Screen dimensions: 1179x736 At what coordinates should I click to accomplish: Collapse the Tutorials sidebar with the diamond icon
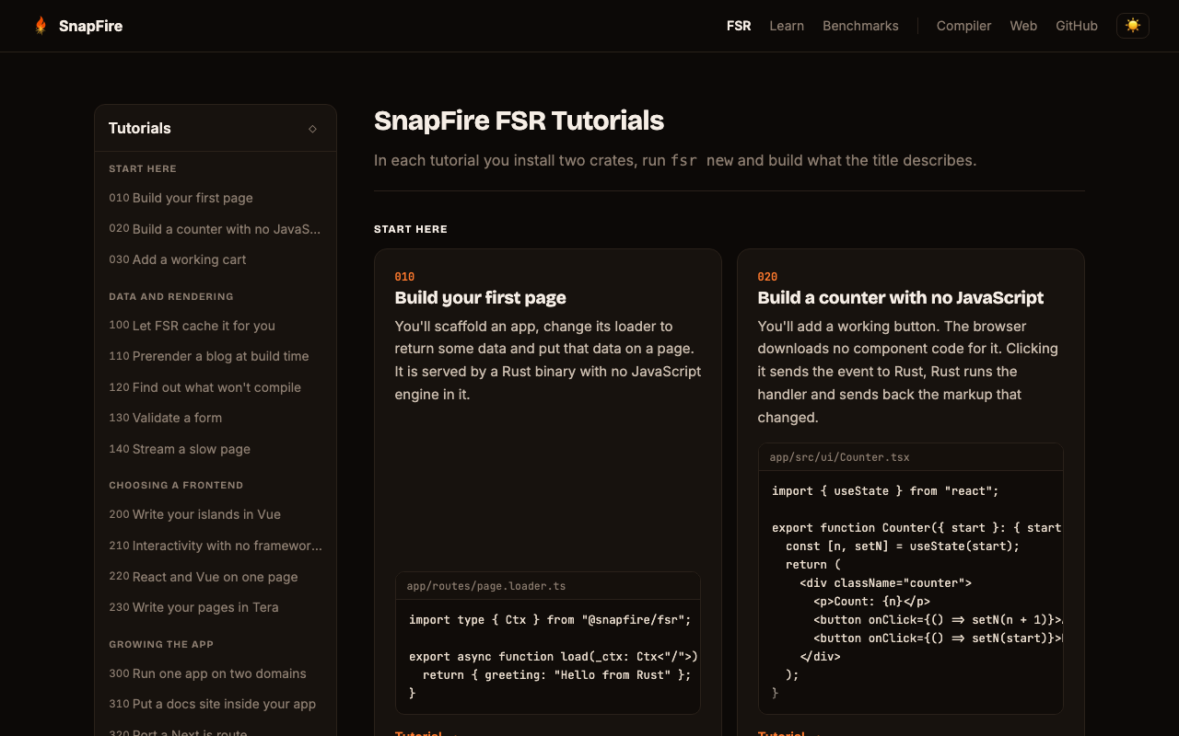(312, 129)
